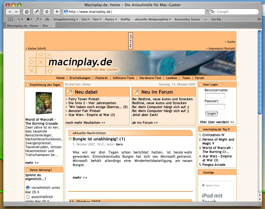Click the macinplay.de tic-tac-toe logo
The width and height of the screenshot is (265, 209).
coord(40,63)
